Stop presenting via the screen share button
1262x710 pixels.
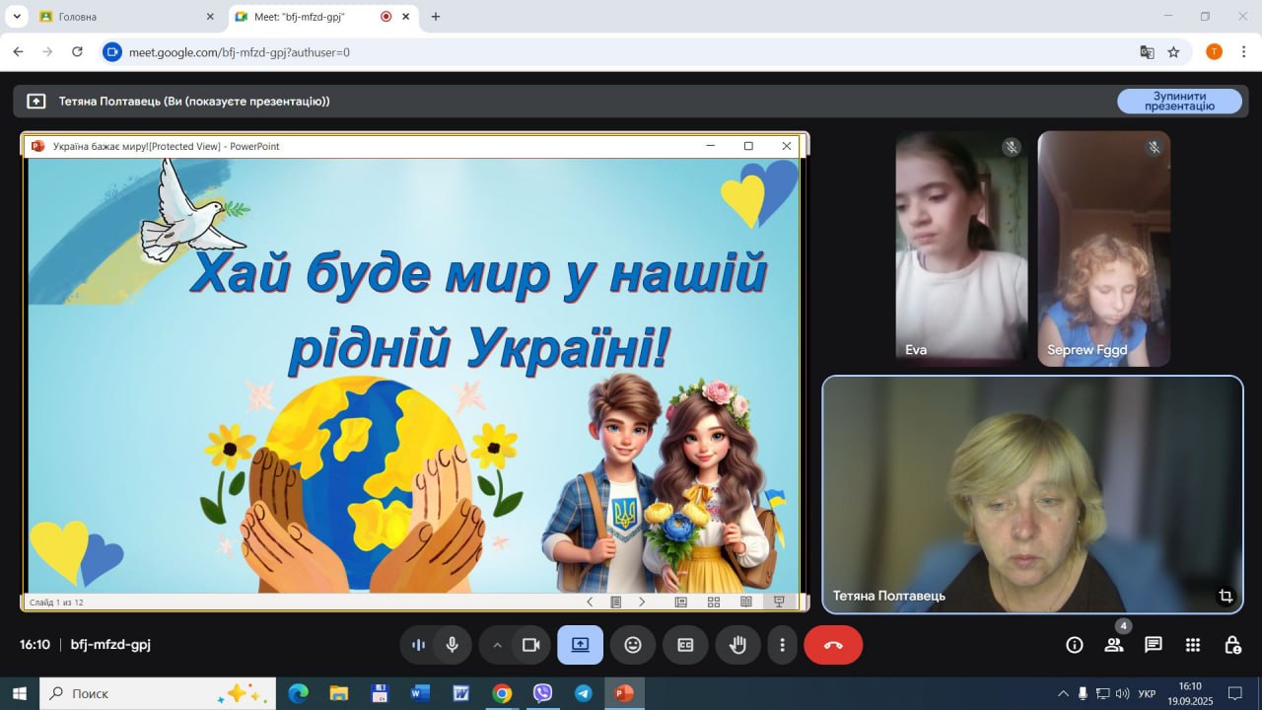[x=580, y=645]
